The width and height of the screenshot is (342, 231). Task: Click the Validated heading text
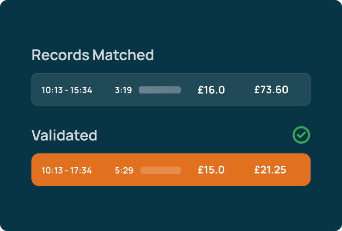(x=64, y=135)
